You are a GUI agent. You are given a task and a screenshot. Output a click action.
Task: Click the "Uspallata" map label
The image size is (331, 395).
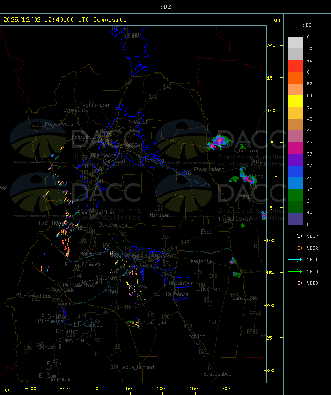[76, 110]
